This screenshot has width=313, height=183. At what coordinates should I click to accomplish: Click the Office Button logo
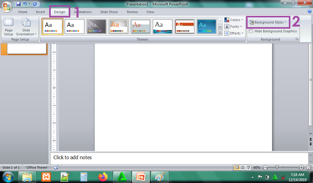pos(7,7)
